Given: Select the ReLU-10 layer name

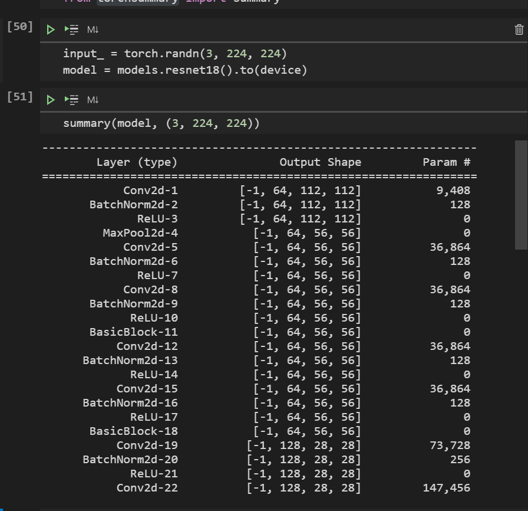Looking at the screenshot, I should [x=154, y=318].
